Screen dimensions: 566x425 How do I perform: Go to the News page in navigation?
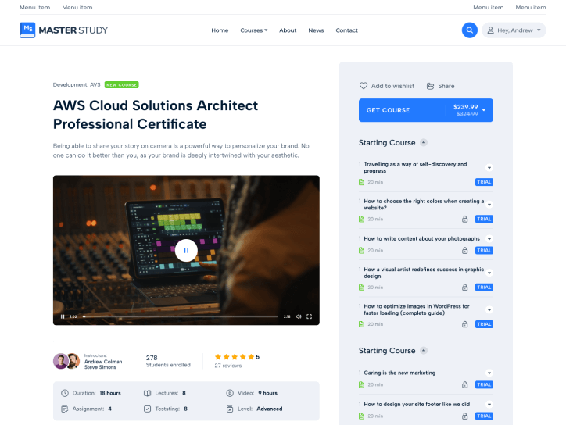pos(316,30)
